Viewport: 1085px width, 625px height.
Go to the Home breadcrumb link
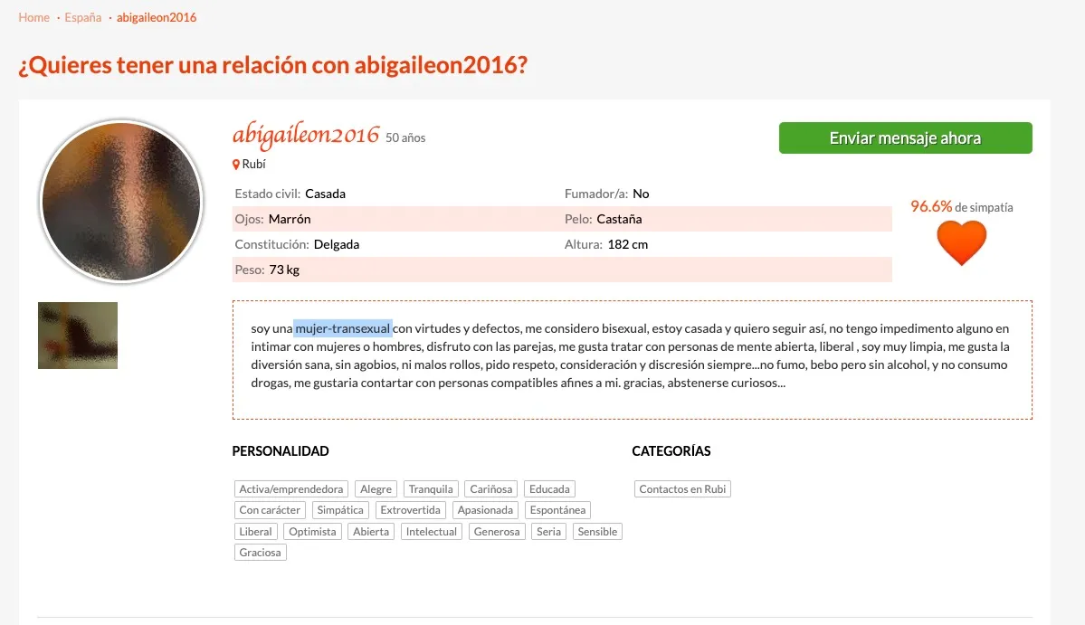(33, 17)
